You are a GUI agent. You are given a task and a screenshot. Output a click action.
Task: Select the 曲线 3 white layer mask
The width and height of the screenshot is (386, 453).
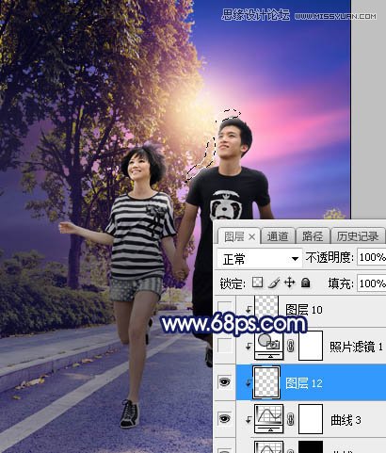pos(311,419)
